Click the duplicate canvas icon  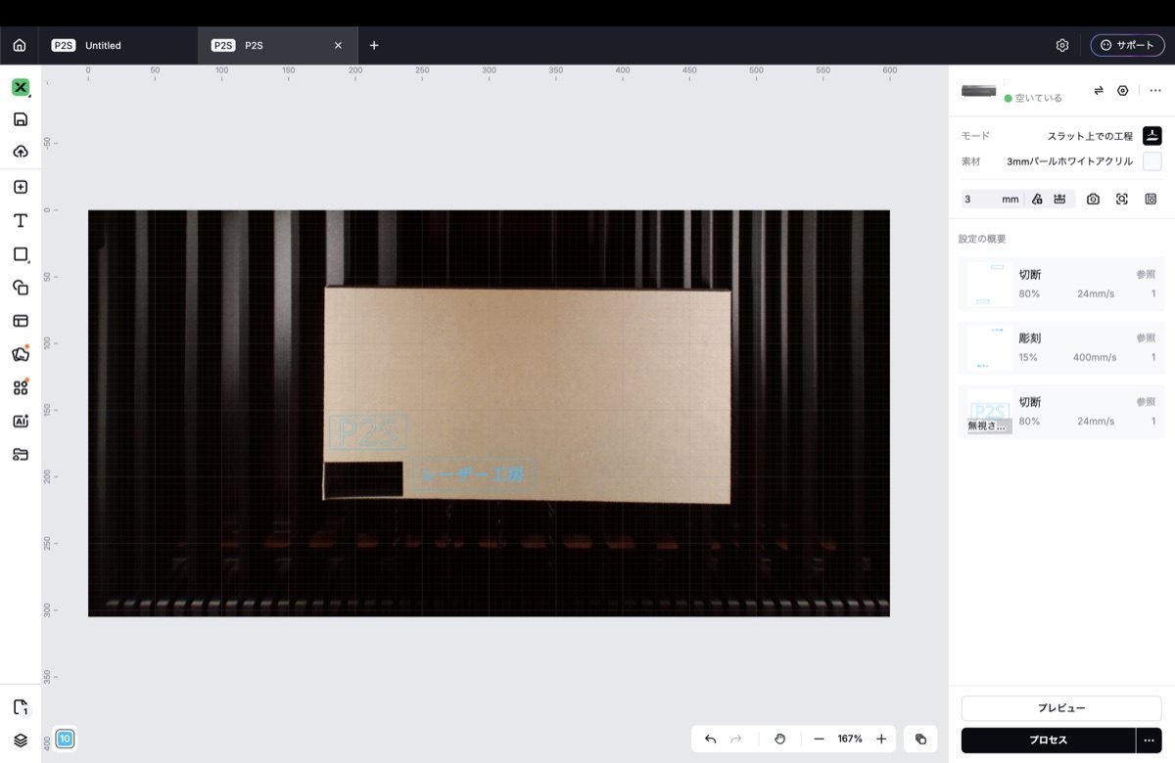tap(920, 739)
